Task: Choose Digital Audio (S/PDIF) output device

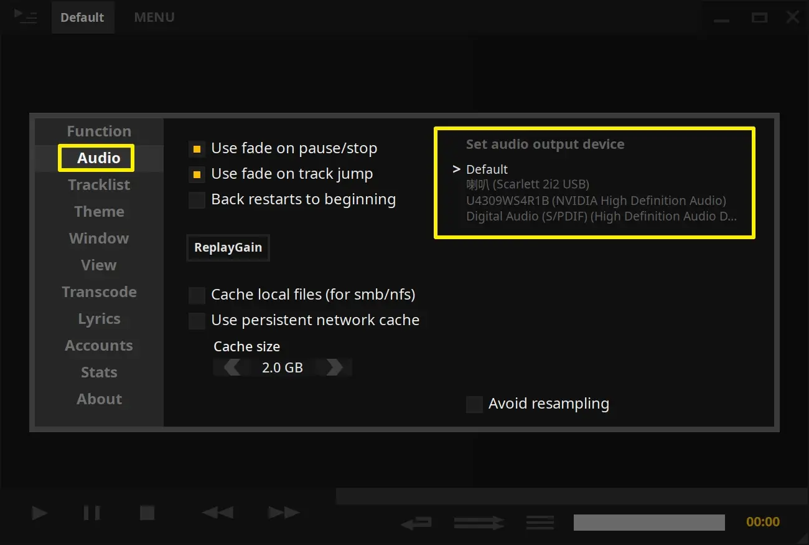Action: 601,217
